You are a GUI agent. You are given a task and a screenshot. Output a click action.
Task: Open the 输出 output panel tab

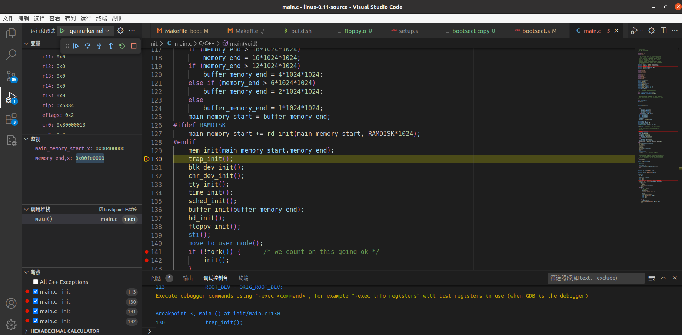click(x=188, y=278)
